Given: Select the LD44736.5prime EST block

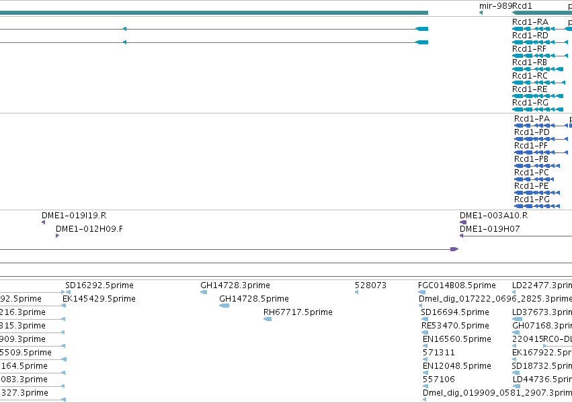Looking at the screenshot, I should pos(516,386).
